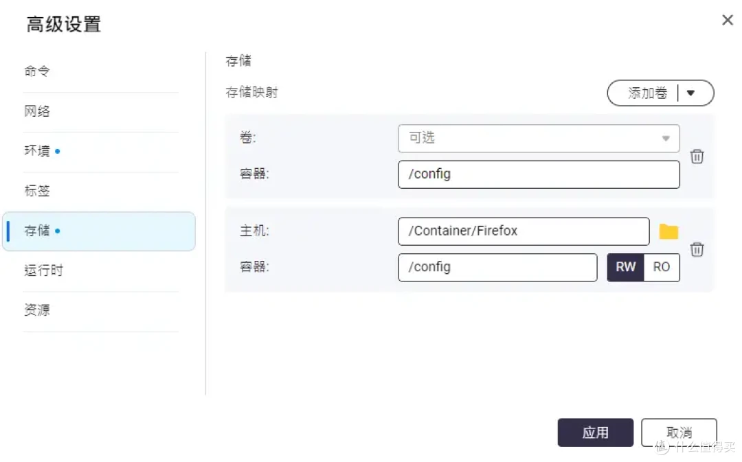Expand the 添加卷 dropdown arrow
Screen dimensions: 742x462
690,93
